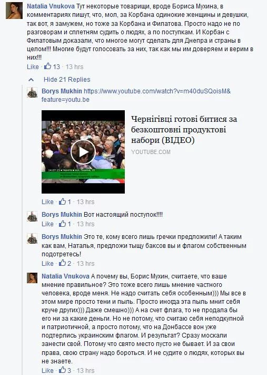Like Natalia Vnukova's top comment
This screenshot has height=375, width=267.
point(33,67)
